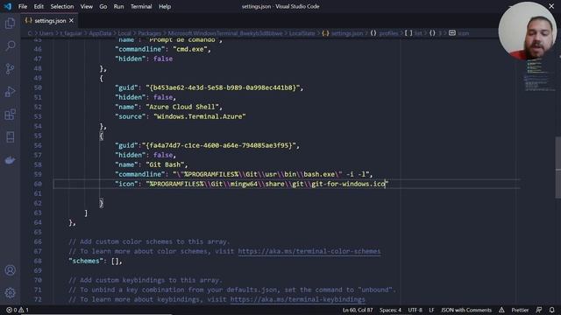
Task: Open the View menu
Action: (86, 6)
